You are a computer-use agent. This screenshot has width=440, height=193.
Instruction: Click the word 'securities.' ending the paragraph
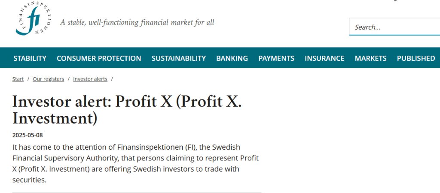click(29, 180)
